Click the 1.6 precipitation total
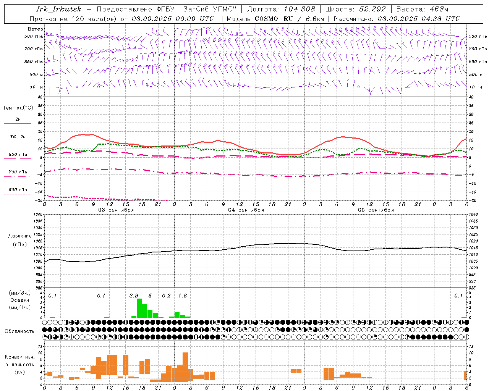This screenshot has width=489, height=391. pyautogui.click(x=183, y=296)
